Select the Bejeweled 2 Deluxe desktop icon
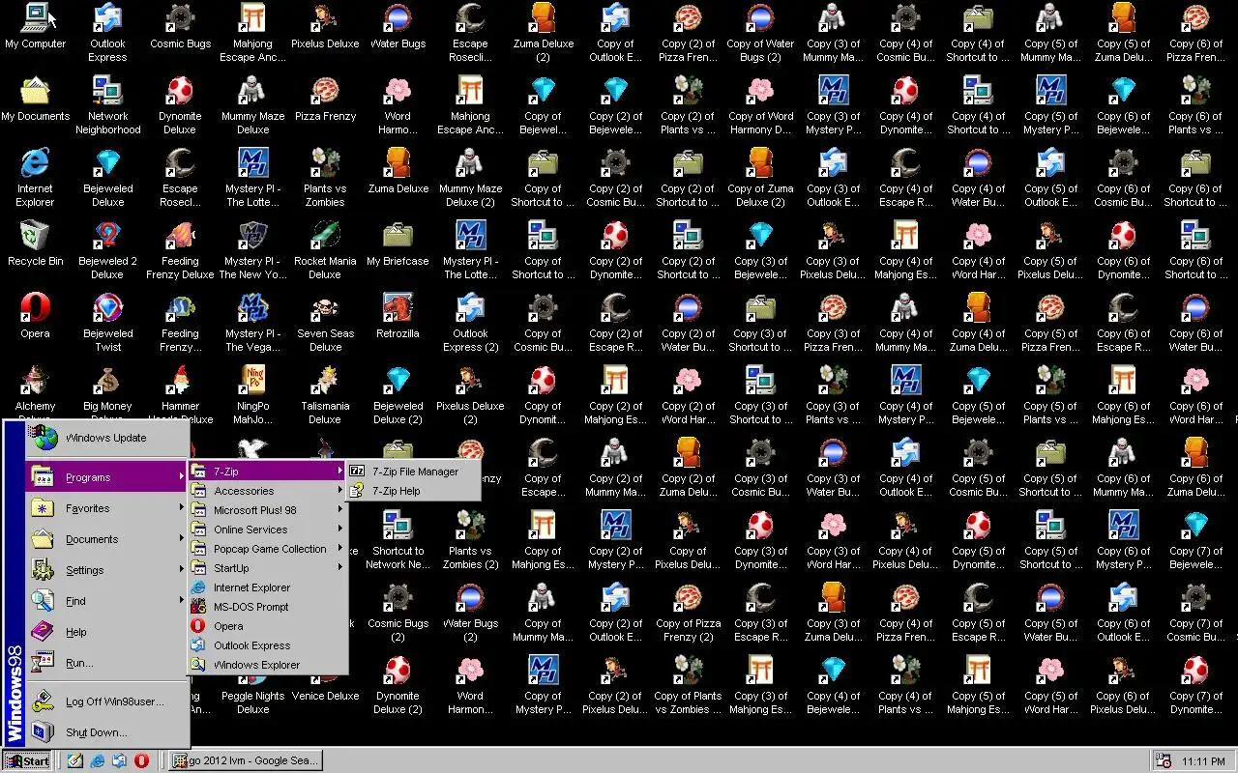Screen dimensions: 1238x773 point(107,250)
